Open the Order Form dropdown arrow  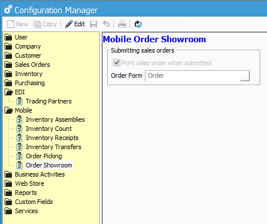coord(245,75)
